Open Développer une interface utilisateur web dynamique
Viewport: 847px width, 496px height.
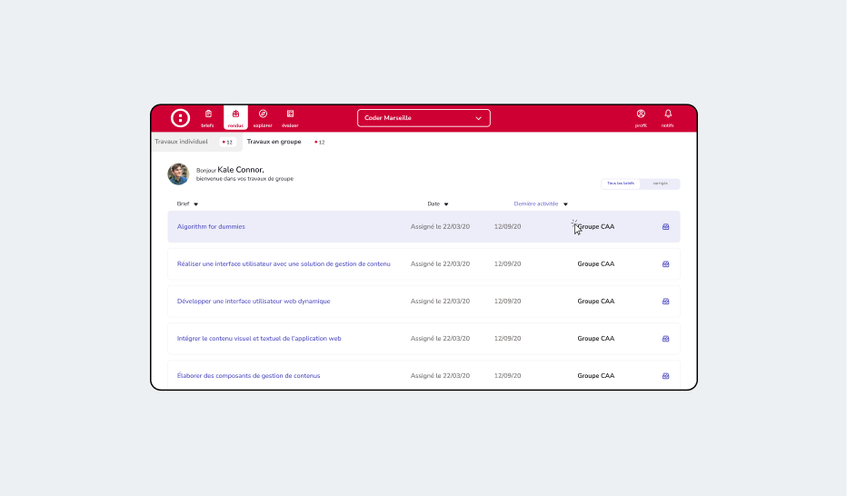pos(254,302)
